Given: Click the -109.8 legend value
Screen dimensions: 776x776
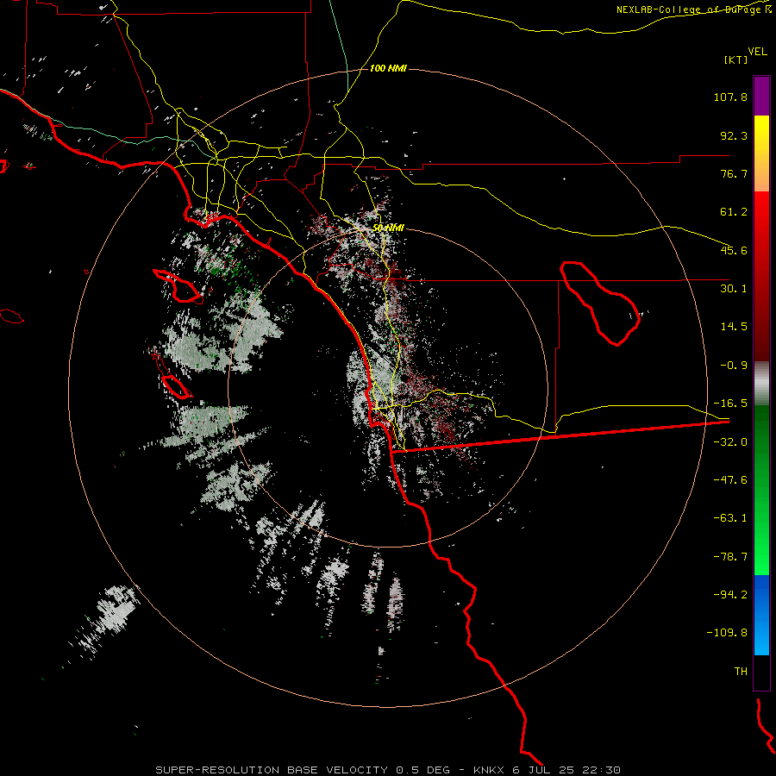Looking at the screenshot, I should (x=727, y=633).
